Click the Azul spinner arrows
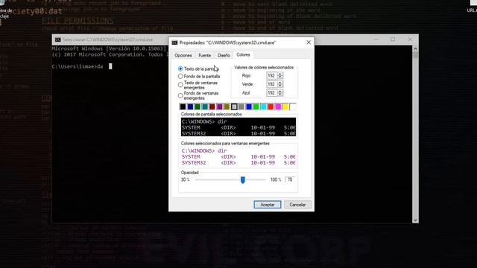The height and width of the screenshot is (268, 477). [280, 92]
